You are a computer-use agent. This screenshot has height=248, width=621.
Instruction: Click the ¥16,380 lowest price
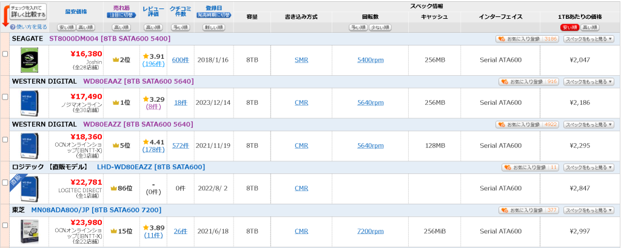(86, 53)
